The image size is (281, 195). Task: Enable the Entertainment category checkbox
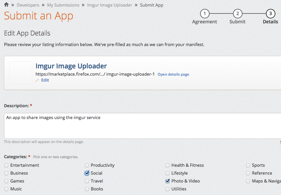click(6, 165)
